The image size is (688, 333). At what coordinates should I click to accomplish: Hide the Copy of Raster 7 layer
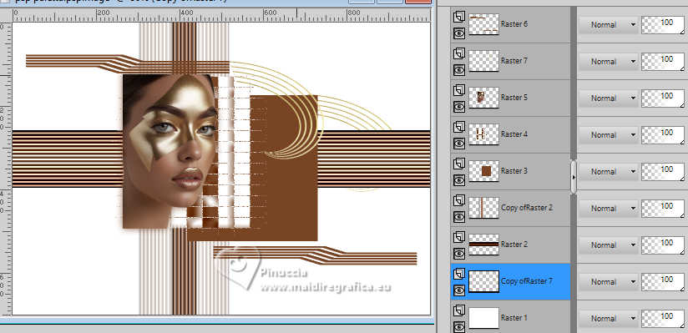click(x=459, y=290)
